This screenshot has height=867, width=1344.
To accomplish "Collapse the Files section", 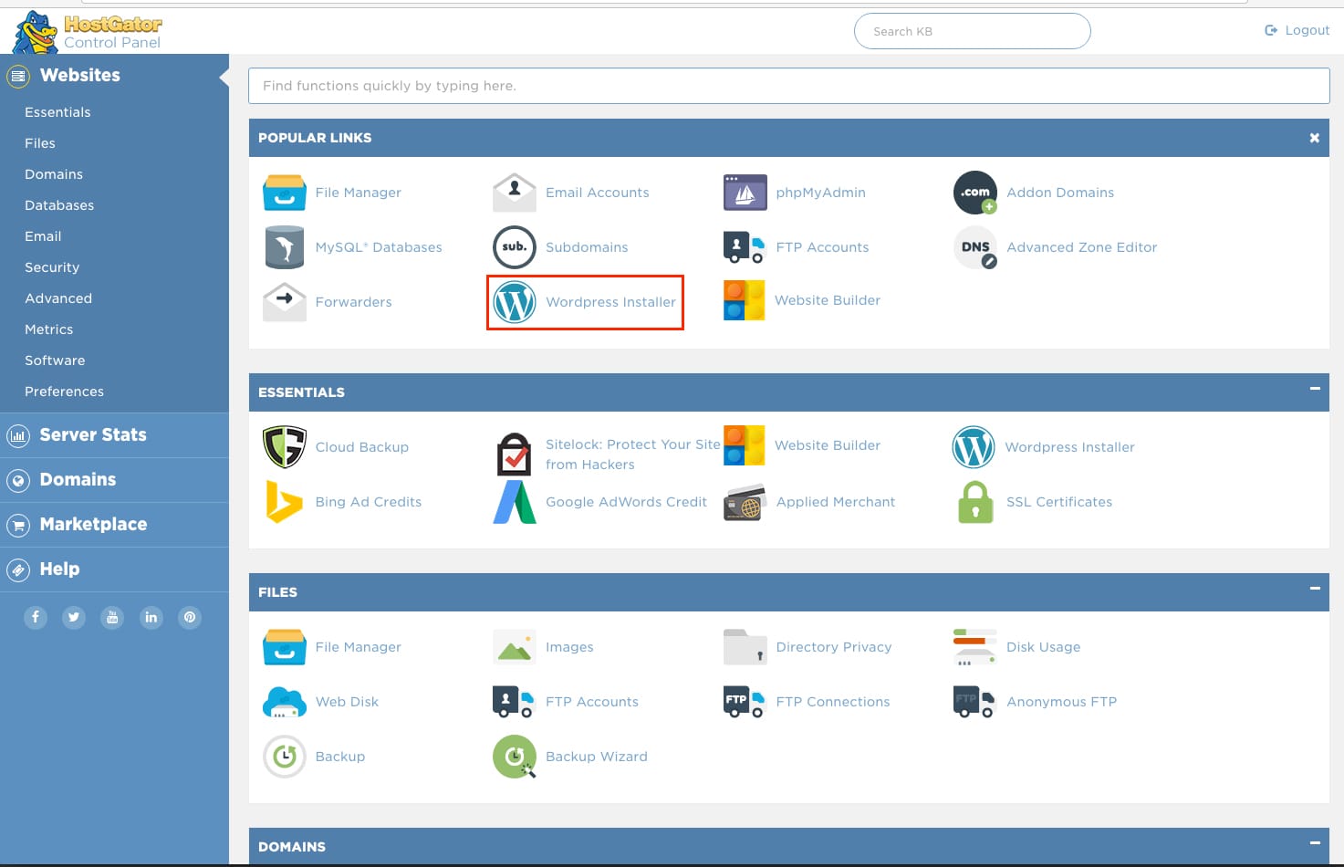I will pyautogui.click(x=1315, y=589).
